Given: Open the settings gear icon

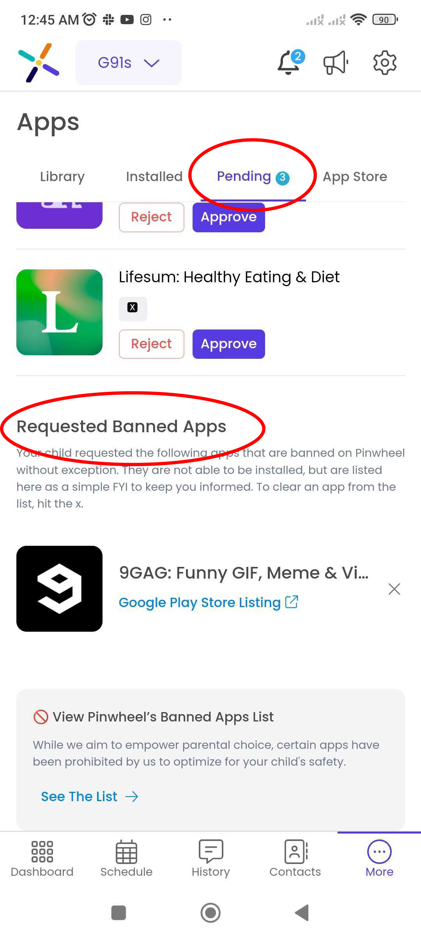Looking at the screenshot, I should coord(385,62).
